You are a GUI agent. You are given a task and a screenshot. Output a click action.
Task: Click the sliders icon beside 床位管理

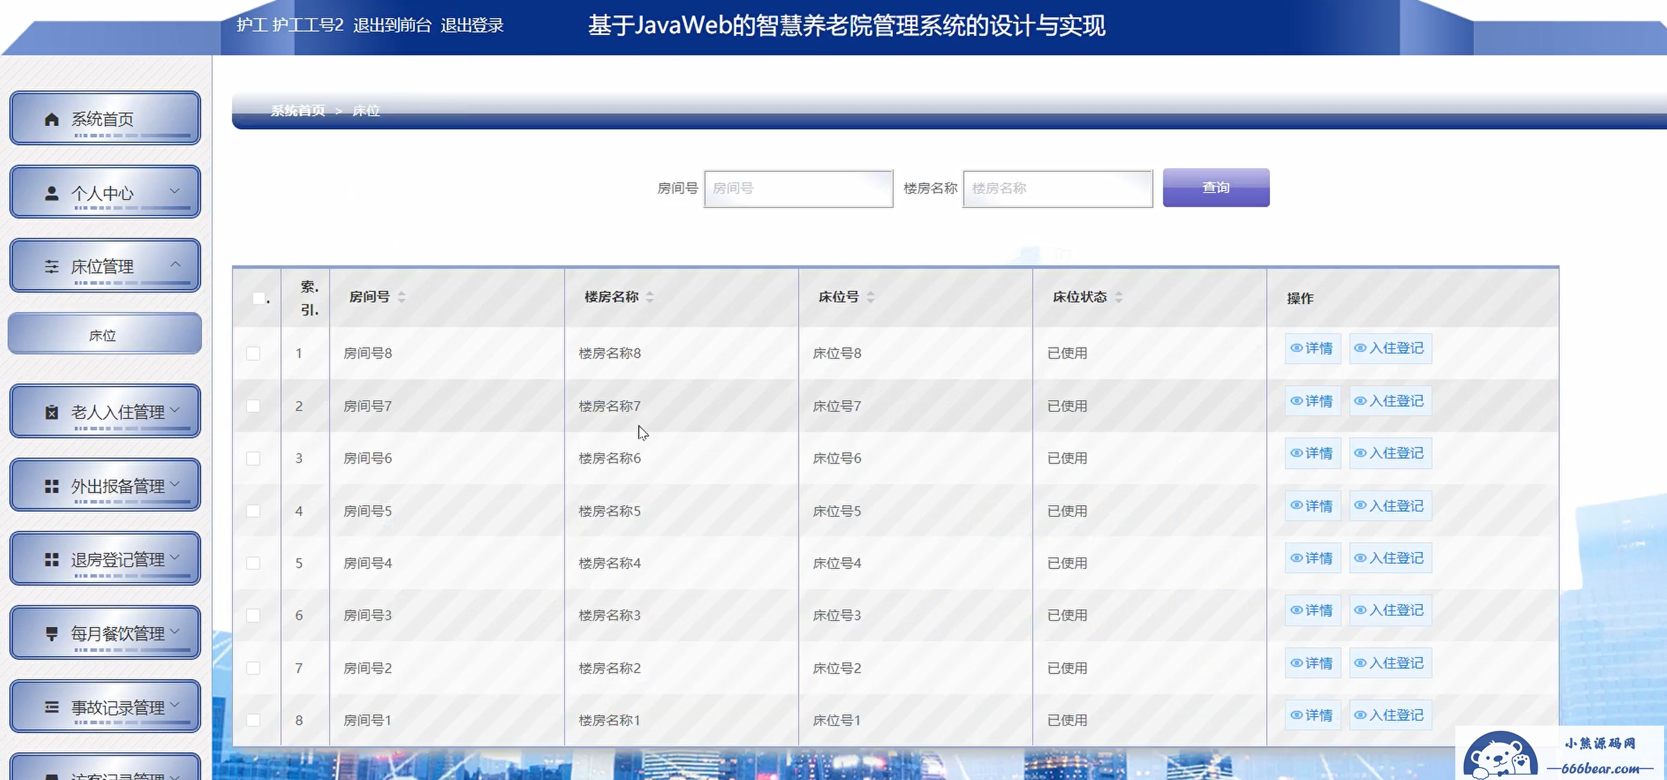52,266
